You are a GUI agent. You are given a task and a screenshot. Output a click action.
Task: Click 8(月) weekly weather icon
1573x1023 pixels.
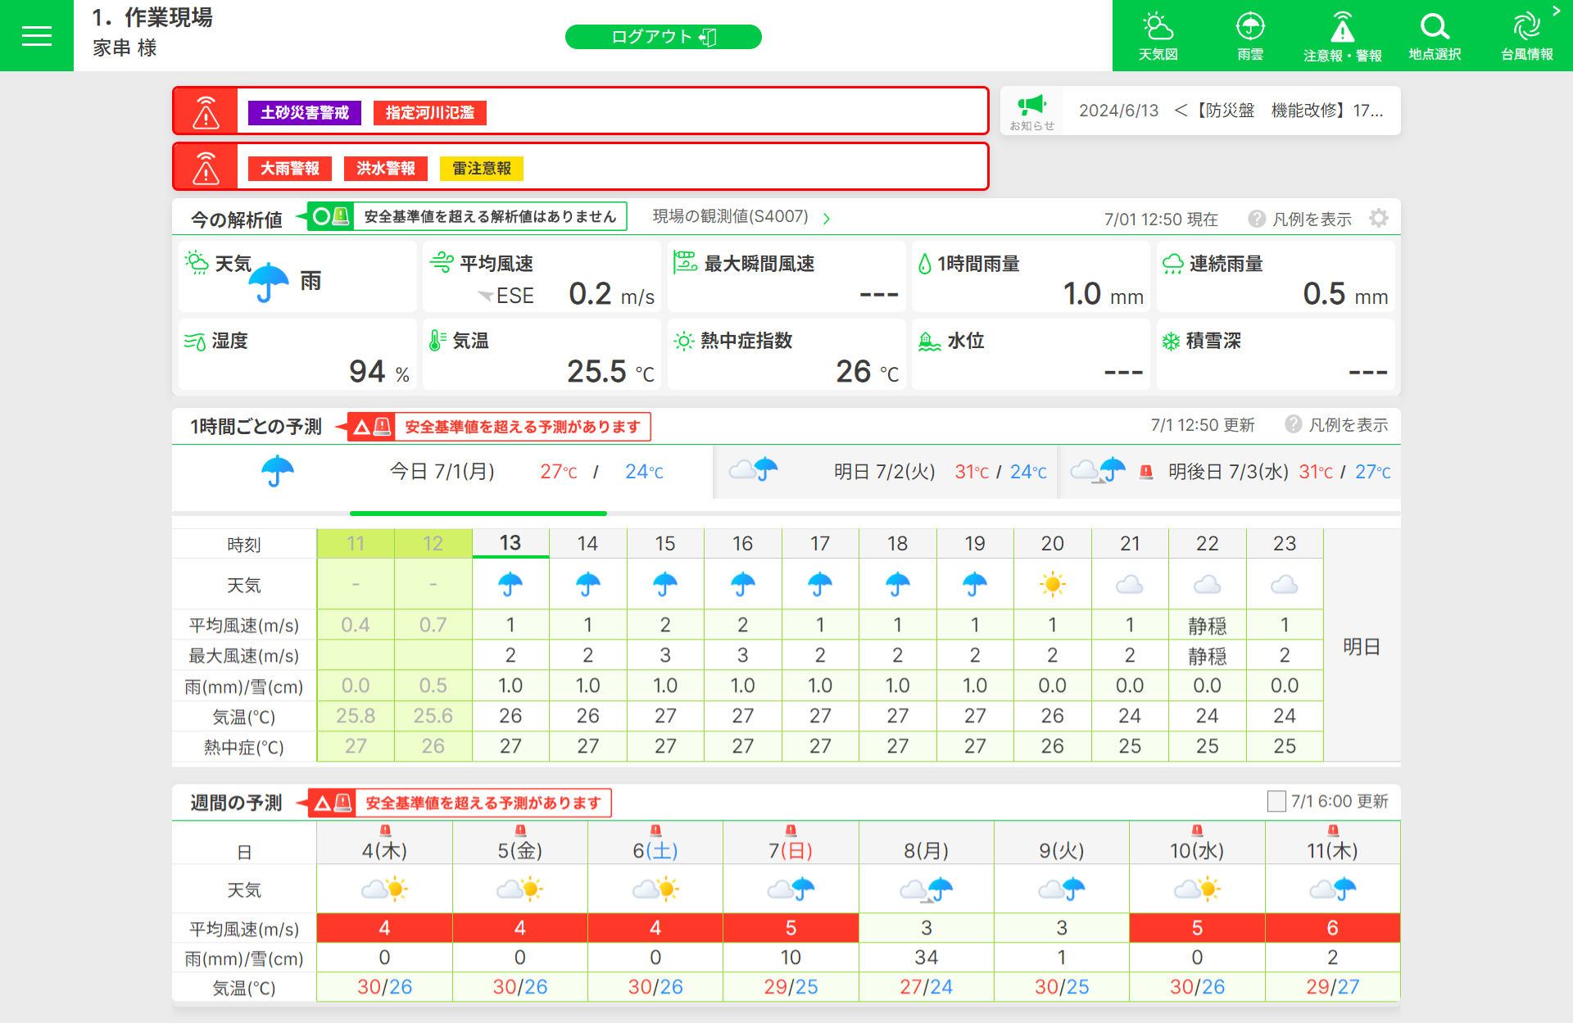927,889
